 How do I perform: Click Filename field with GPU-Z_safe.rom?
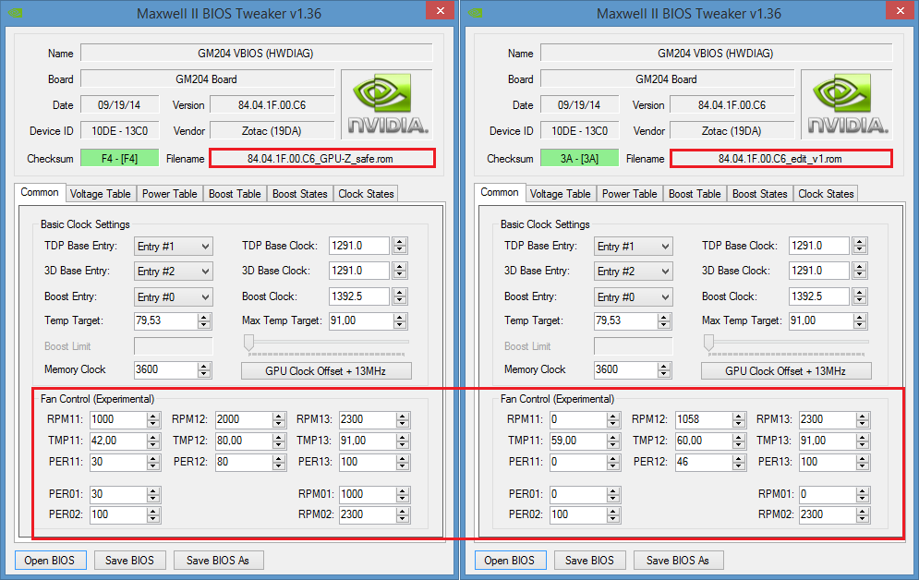click(322, 159)
